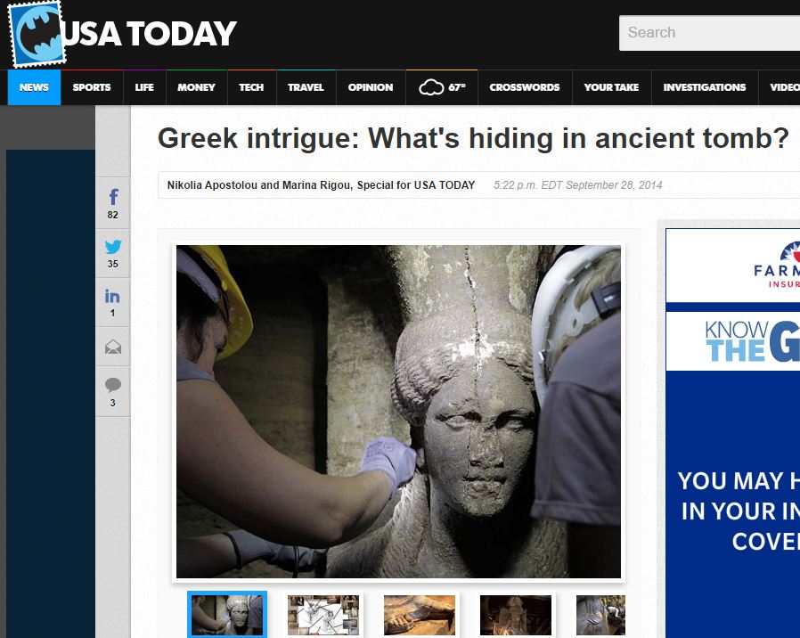Tweet the article via the Twitter icon
Screen dimensions: 800x638
[x=112, y=248]
